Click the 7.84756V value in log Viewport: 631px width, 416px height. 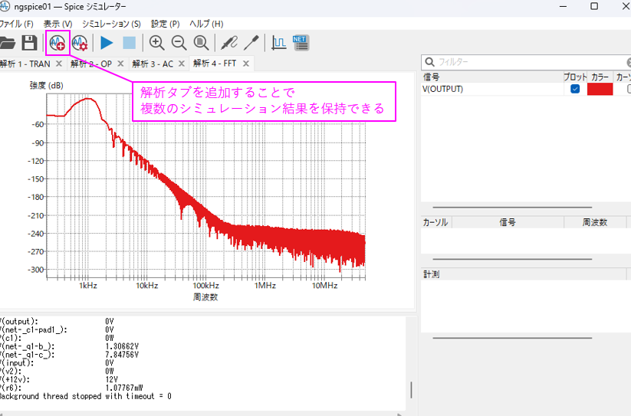(122, 355)
